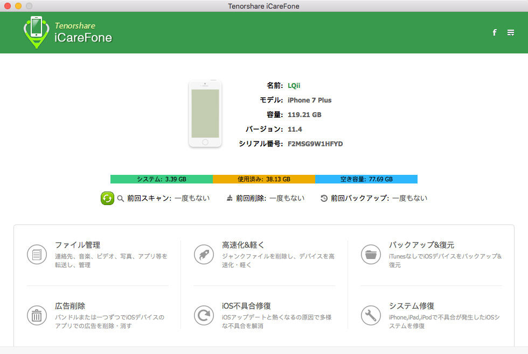The width and height of the screenshot is (528, 354).
Task: Click the yellow minimize window button
Action: [x=18, y=6]
